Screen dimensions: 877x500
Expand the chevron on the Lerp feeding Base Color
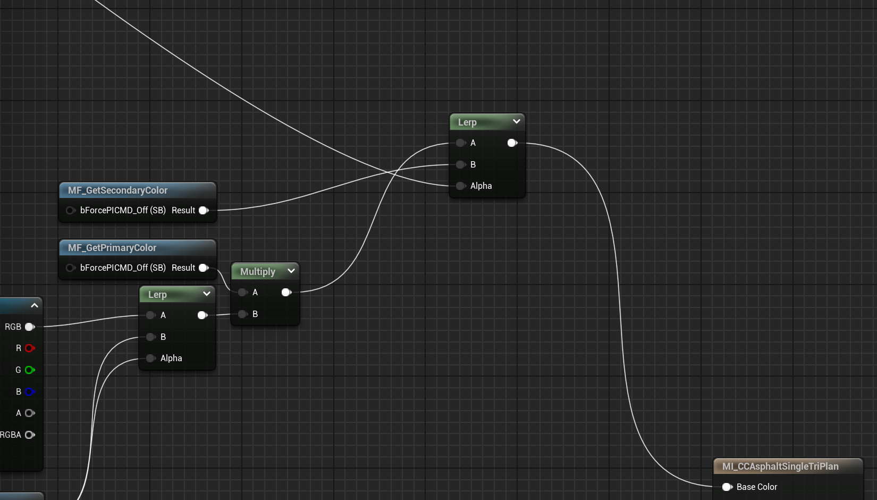(x=516, y=122)
